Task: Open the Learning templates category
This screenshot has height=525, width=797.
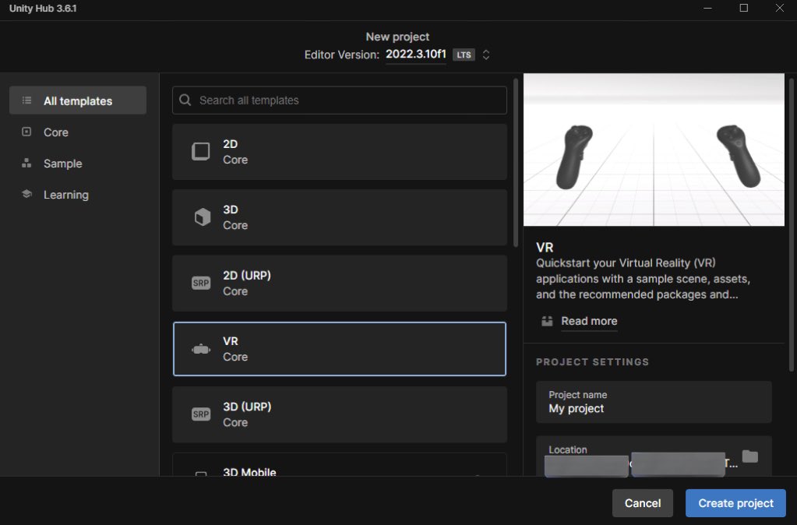Action: pyautogui.click(x=66, y=195)
